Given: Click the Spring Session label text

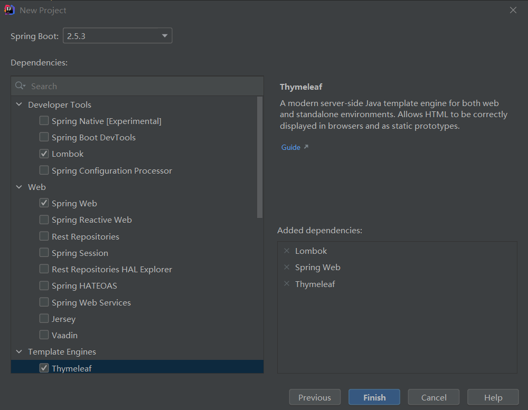Looking at the screenshot, I should coord(80,253).
